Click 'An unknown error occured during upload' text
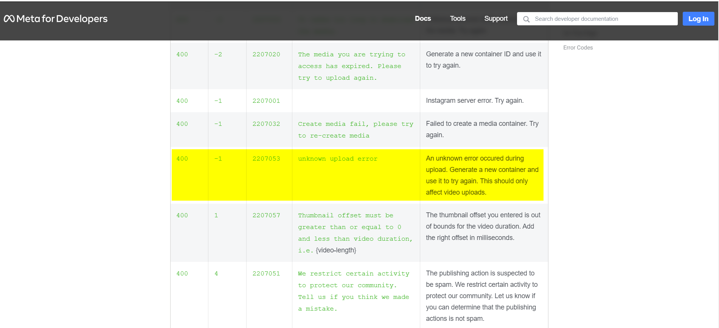This screenshot has width=719, height=328. coord(482,175)
